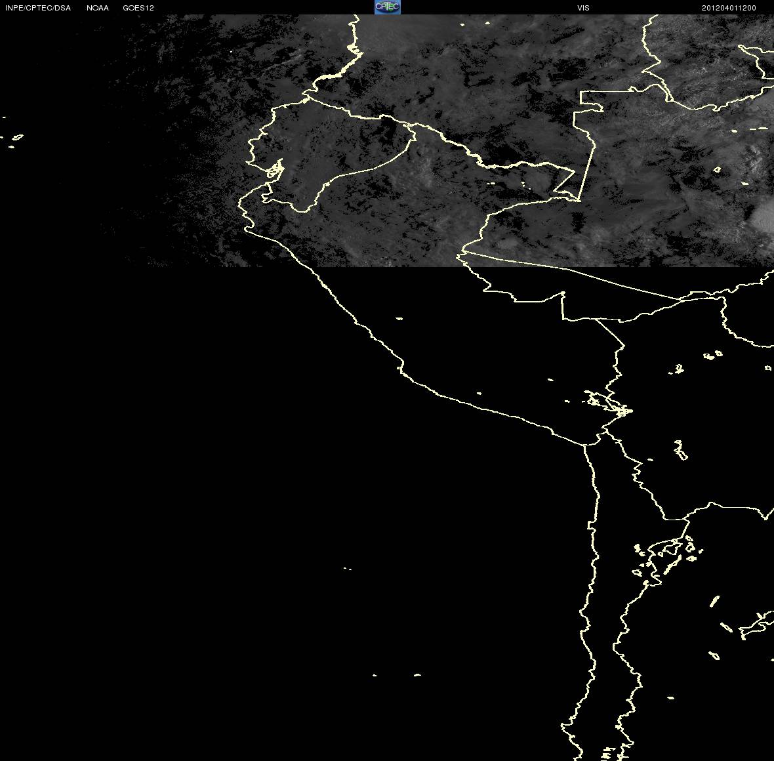Click the GOES12 satellite label
774x761 pixels.
[138, 8]
